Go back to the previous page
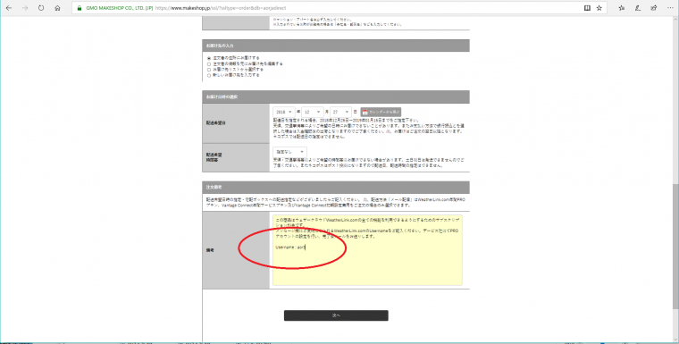679x344 pixels. coord(9,8)
